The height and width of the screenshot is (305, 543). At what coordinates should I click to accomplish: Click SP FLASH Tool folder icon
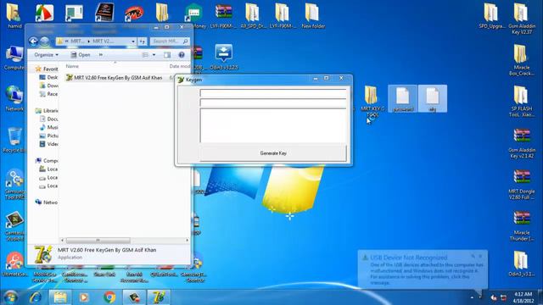522,101
